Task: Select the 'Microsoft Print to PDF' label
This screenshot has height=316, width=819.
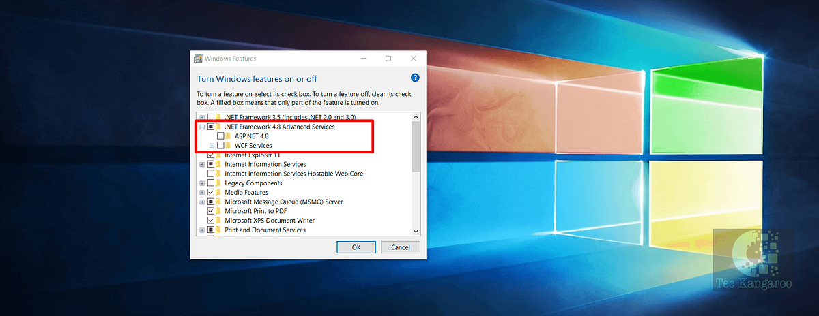Action: click(257, 211)
